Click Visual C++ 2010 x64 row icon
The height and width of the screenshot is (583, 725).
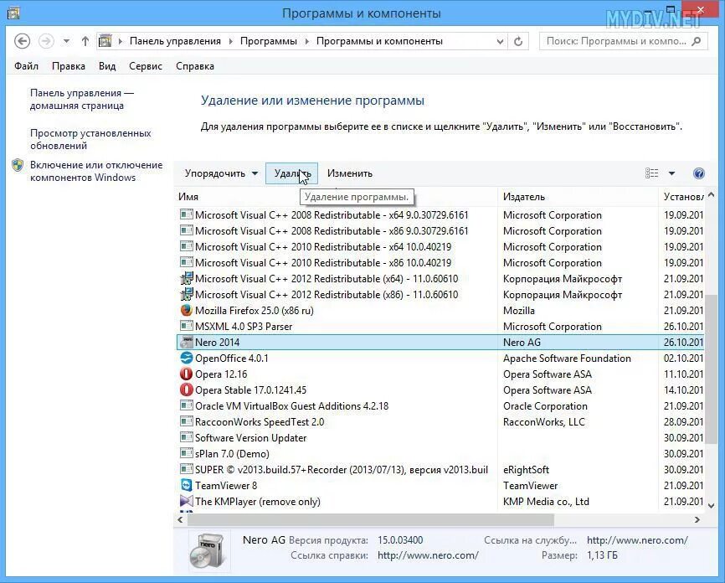point(187,246)
